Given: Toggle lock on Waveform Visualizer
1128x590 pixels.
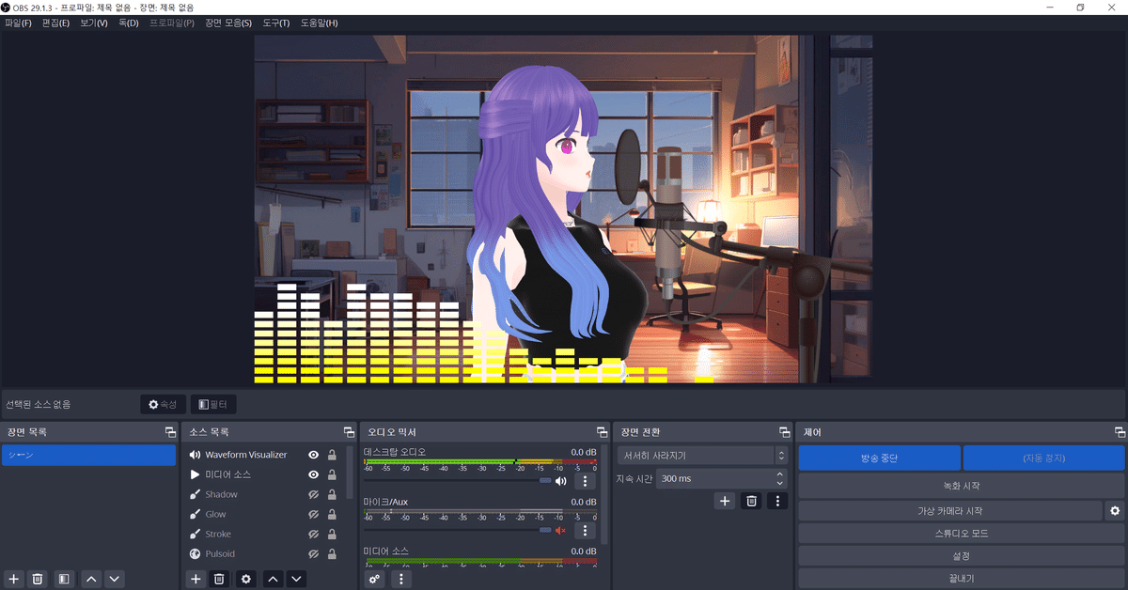Looking at the screenshot, I should point(332,455).
